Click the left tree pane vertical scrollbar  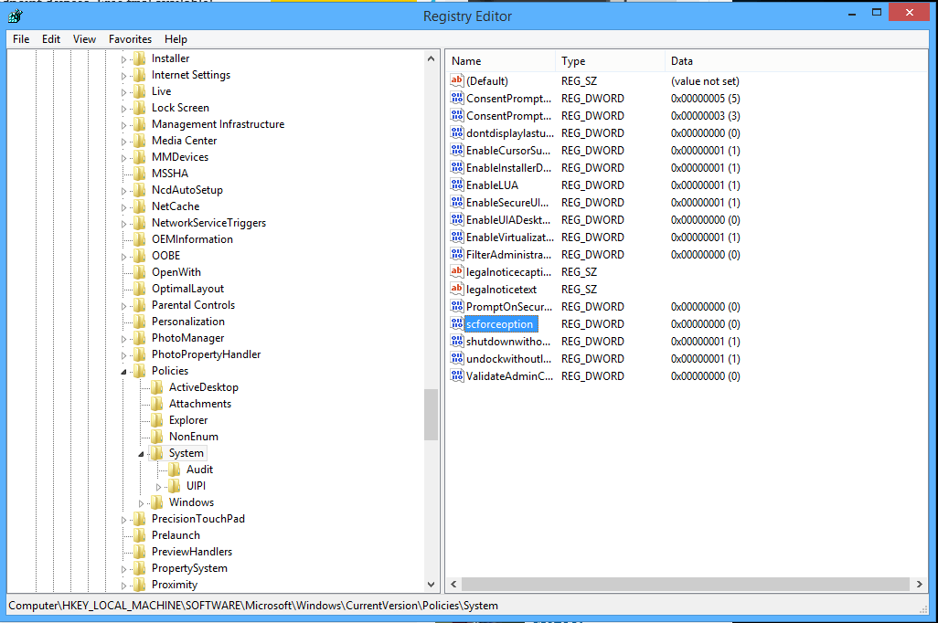(431, 414)
